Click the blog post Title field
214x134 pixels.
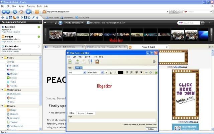(x=115, y=68)
